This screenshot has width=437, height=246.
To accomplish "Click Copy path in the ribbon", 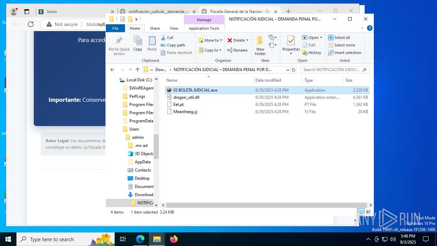I will tap(173, 45).
